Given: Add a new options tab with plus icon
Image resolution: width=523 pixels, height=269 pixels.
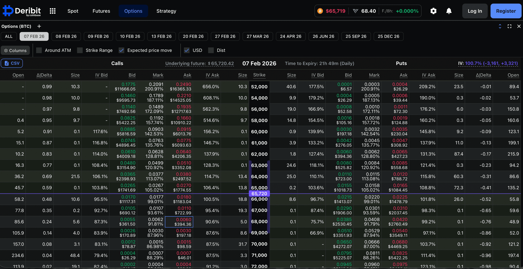Looking at the screenshot, I should [39, 26].
